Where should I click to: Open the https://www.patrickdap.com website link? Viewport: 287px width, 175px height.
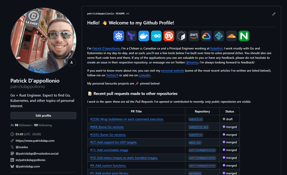(35, 141)
